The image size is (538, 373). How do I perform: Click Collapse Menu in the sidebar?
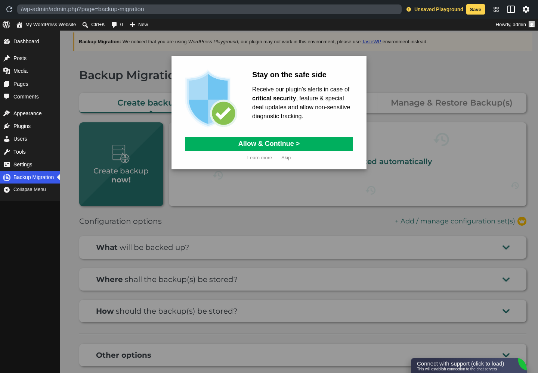pos(30,189)
